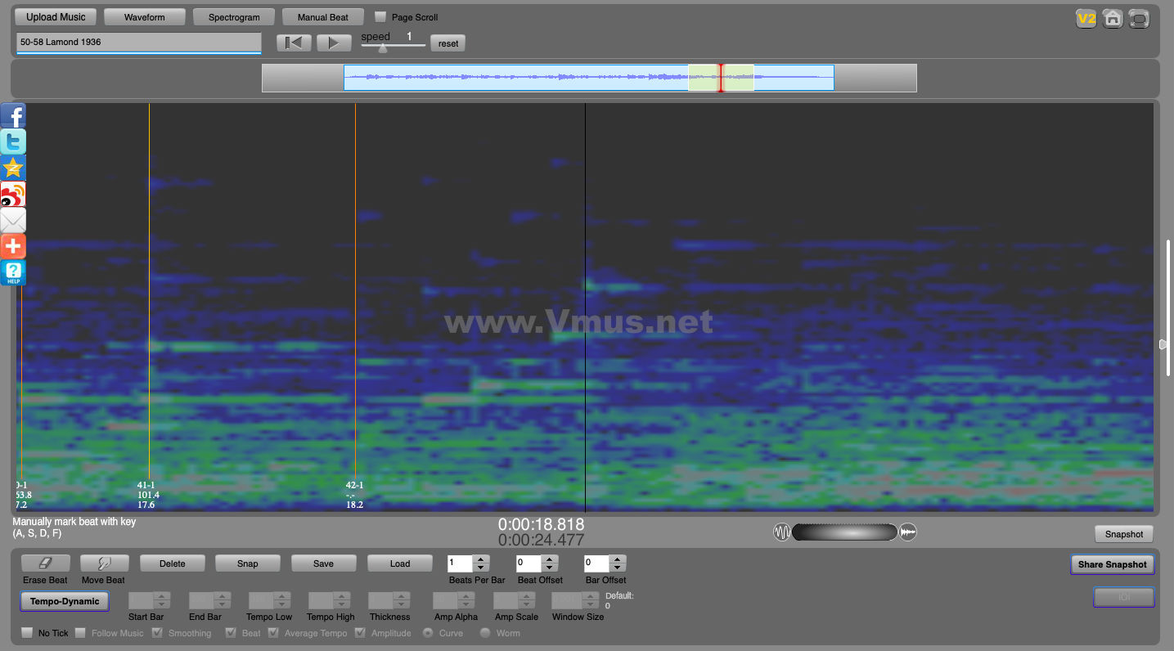Click the Share Snapshot button
The width and height of the screenshot is (1174, 651).
[x=1113, y=564]
